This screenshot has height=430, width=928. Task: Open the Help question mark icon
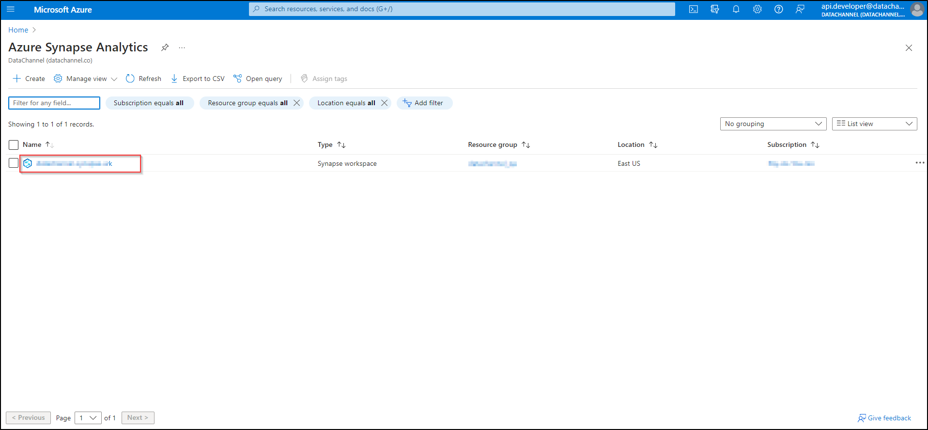click(779, 9)
